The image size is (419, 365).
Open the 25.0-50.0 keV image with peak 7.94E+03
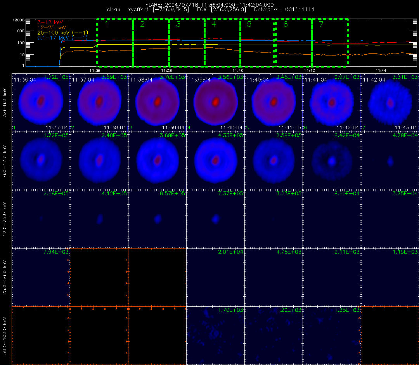(41, 277)
